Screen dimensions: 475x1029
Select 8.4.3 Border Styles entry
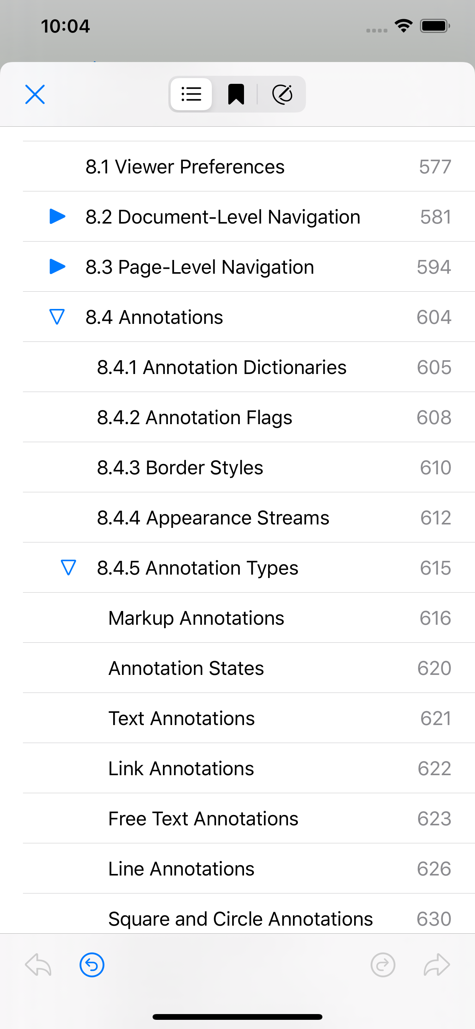tap(249, 467)
